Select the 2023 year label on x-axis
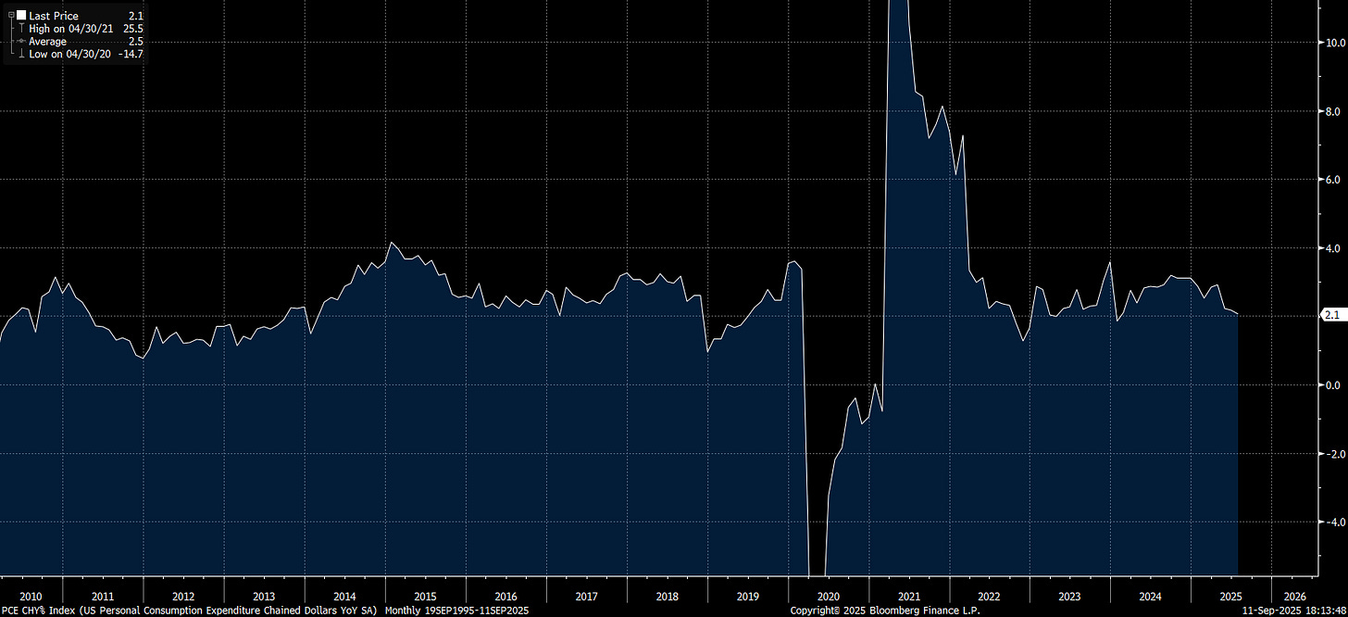The width and height of the screenshot is (1348, 617). (1069, 597)
